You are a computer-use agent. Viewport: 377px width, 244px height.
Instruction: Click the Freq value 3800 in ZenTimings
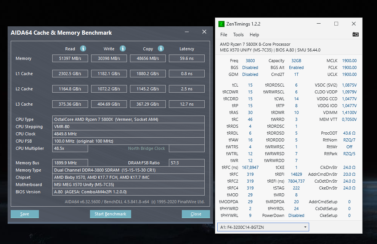point(250,61)
